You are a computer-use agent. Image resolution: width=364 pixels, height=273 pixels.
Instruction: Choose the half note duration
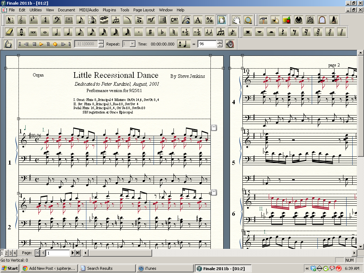(x=57, y=32)
